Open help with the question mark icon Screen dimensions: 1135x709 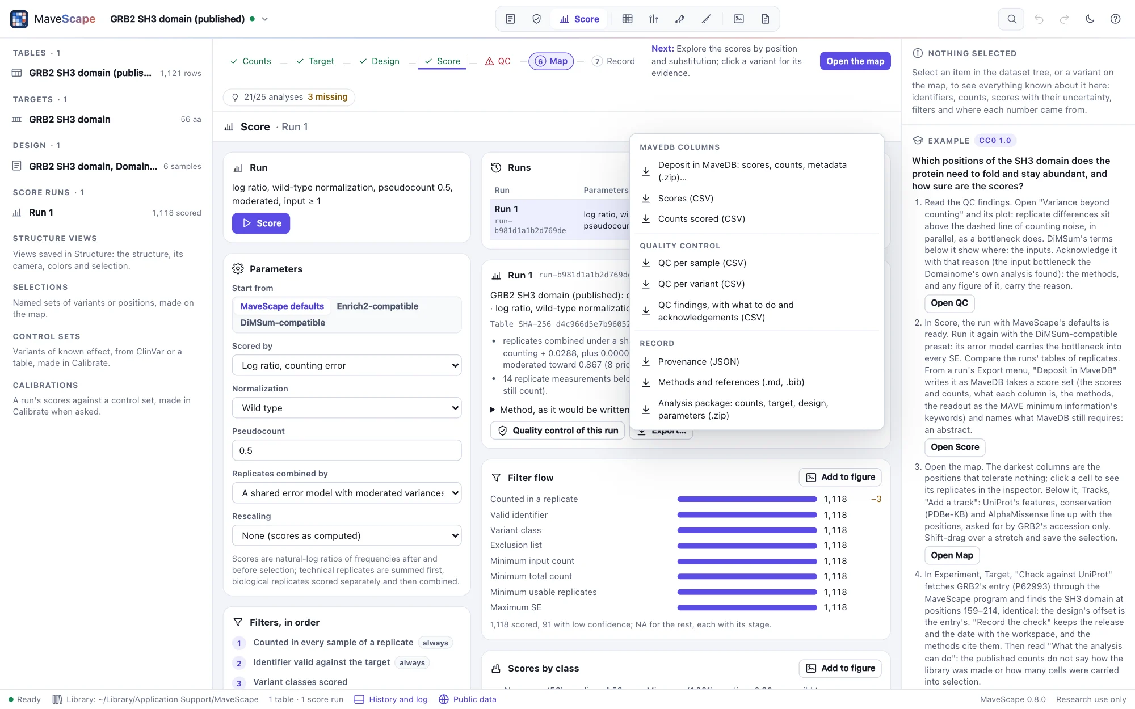pyautogui.click(x=1115, y=19)
